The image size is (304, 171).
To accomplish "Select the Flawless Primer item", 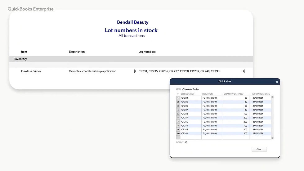I will [31, 71].
